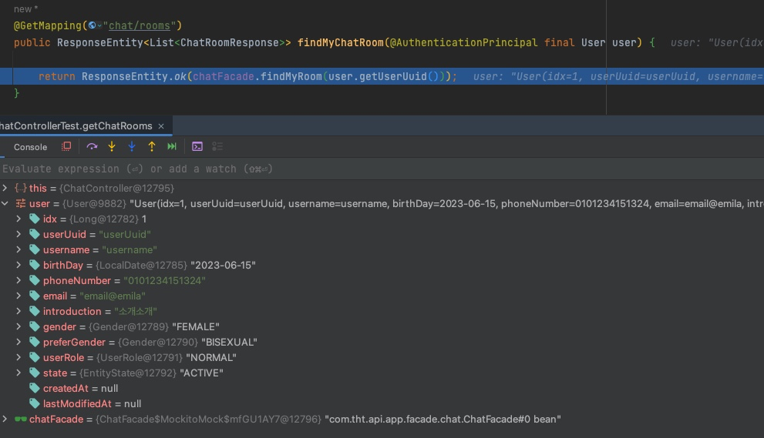Viewport: 764px width, 438px height.
Task: Select the lastModifiedAt = null row
Action: point(382,403)
